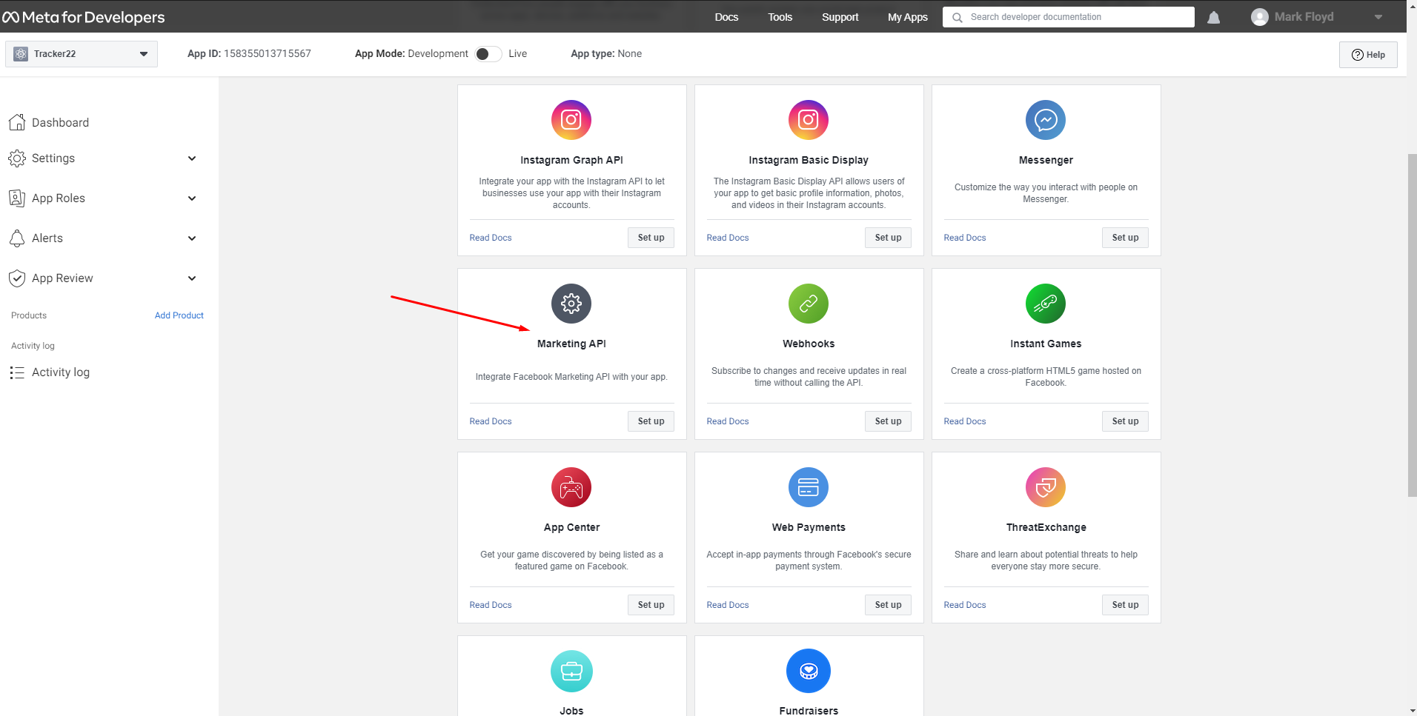Set up Web Payments
This screenshot has height=716, width=1417.
[888, 605]
